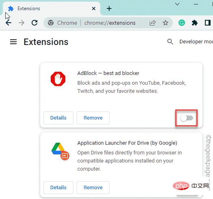
Task: Reload the extensions page
Action: (x=34, y=23)
